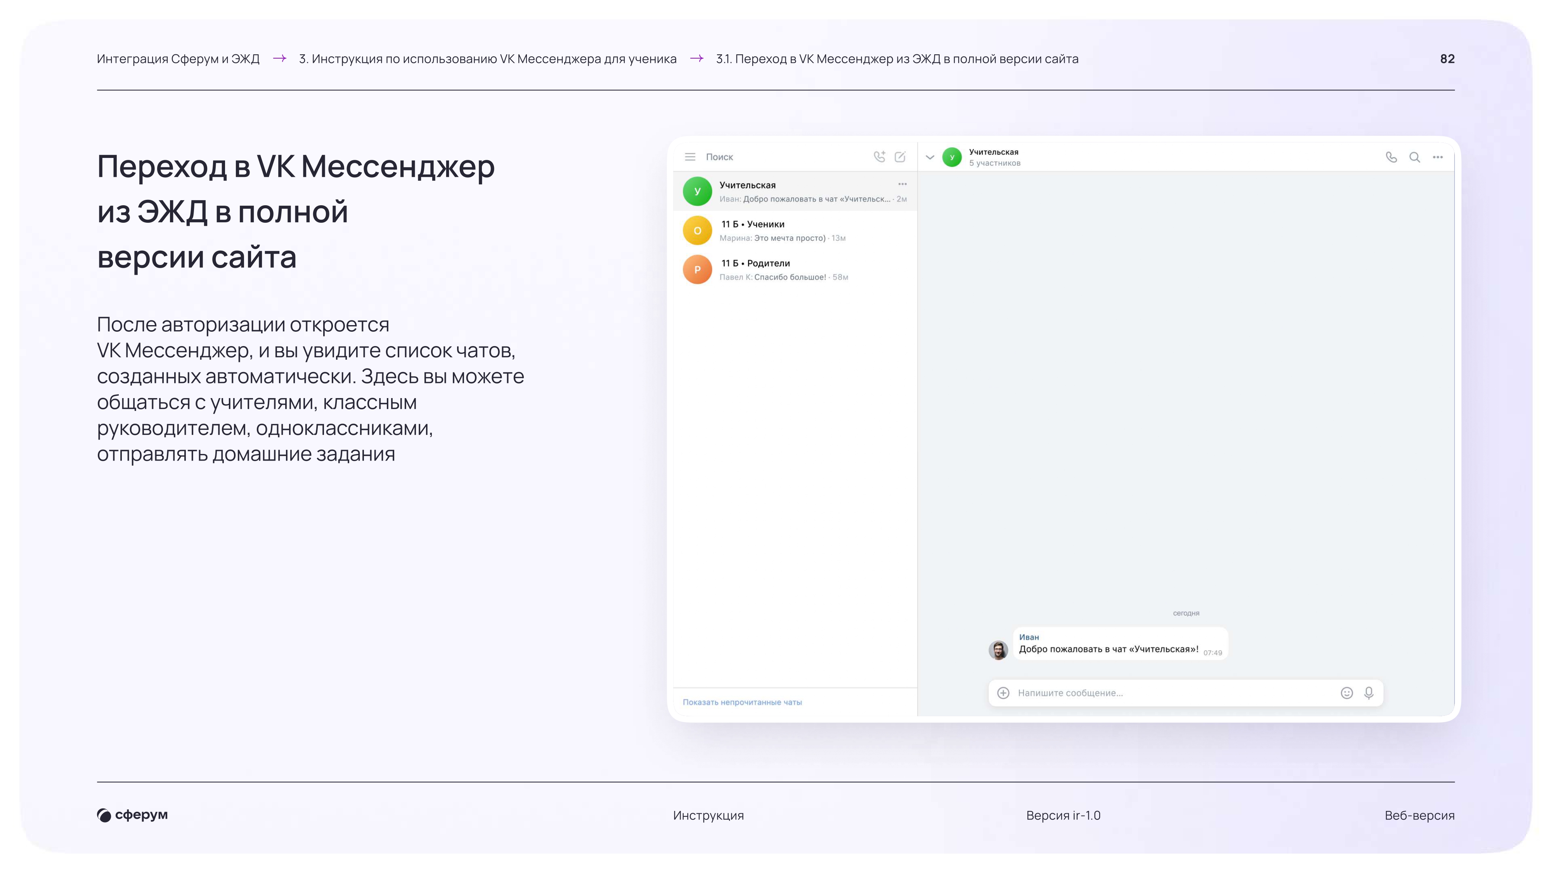
Task: Click the Версия ir-1.0 footer text
Action: (x=1063, y=815)
